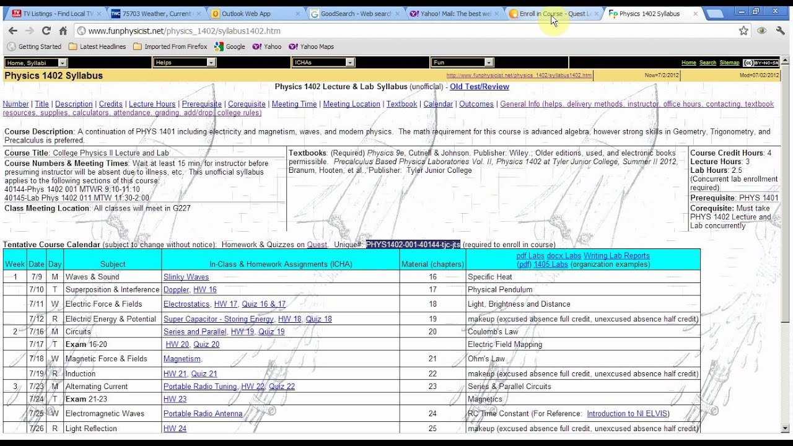Image resolution: width=793 pixels, height=446 pixels.
Task: Click the highlighted unique number PHYS1402-001-40144-tjc-jts
Action: tap(413, 245)
